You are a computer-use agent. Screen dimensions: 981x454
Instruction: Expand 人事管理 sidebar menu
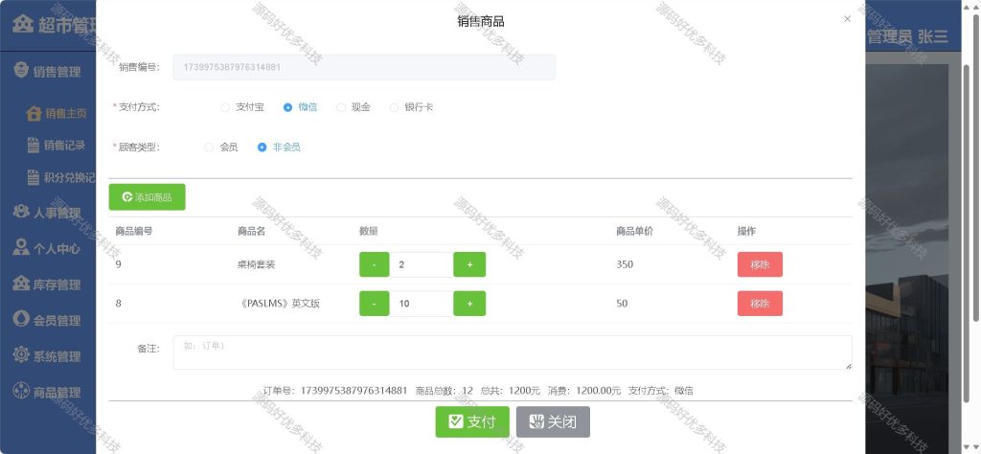[x=48, y=213]
